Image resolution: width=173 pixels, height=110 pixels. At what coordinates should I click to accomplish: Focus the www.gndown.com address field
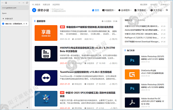pos(15,8)
